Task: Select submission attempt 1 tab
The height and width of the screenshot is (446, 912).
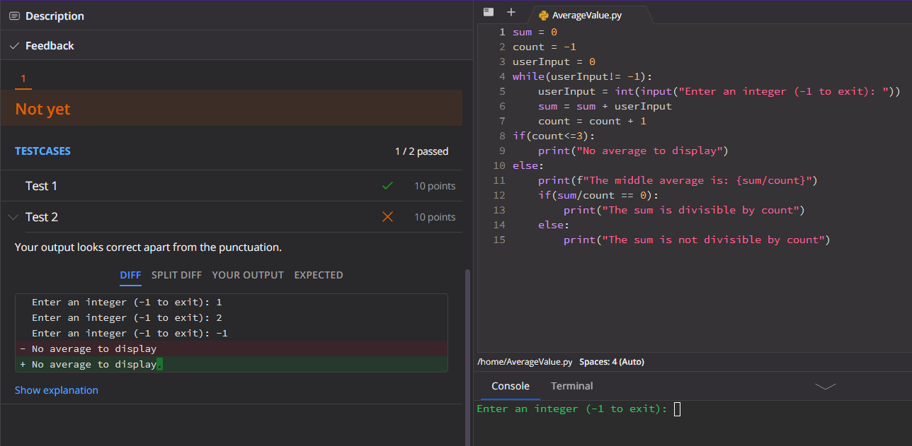Action: click(23, 78)
